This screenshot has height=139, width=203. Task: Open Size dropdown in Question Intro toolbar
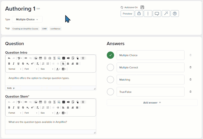47,69
